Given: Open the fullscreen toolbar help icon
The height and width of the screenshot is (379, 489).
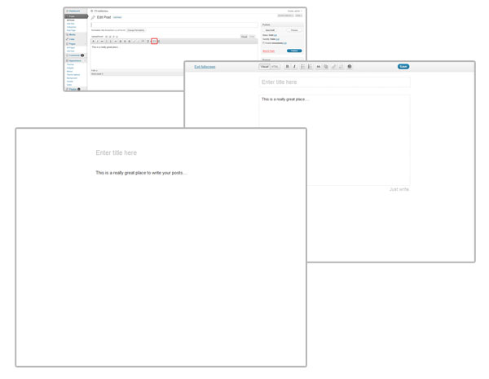Looking at the screenshot, I should pyautogui.click(x=350, y=67).
